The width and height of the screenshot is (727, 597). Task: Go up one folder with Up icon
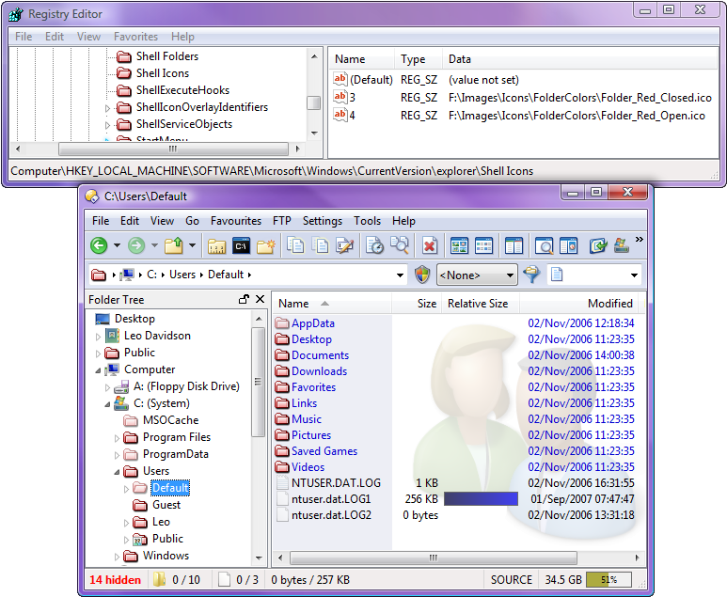[174, 245]
